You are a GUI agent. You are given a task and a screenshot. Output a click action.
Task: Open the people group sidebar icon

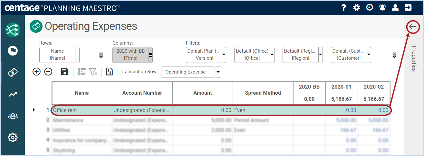coord(13,116)
